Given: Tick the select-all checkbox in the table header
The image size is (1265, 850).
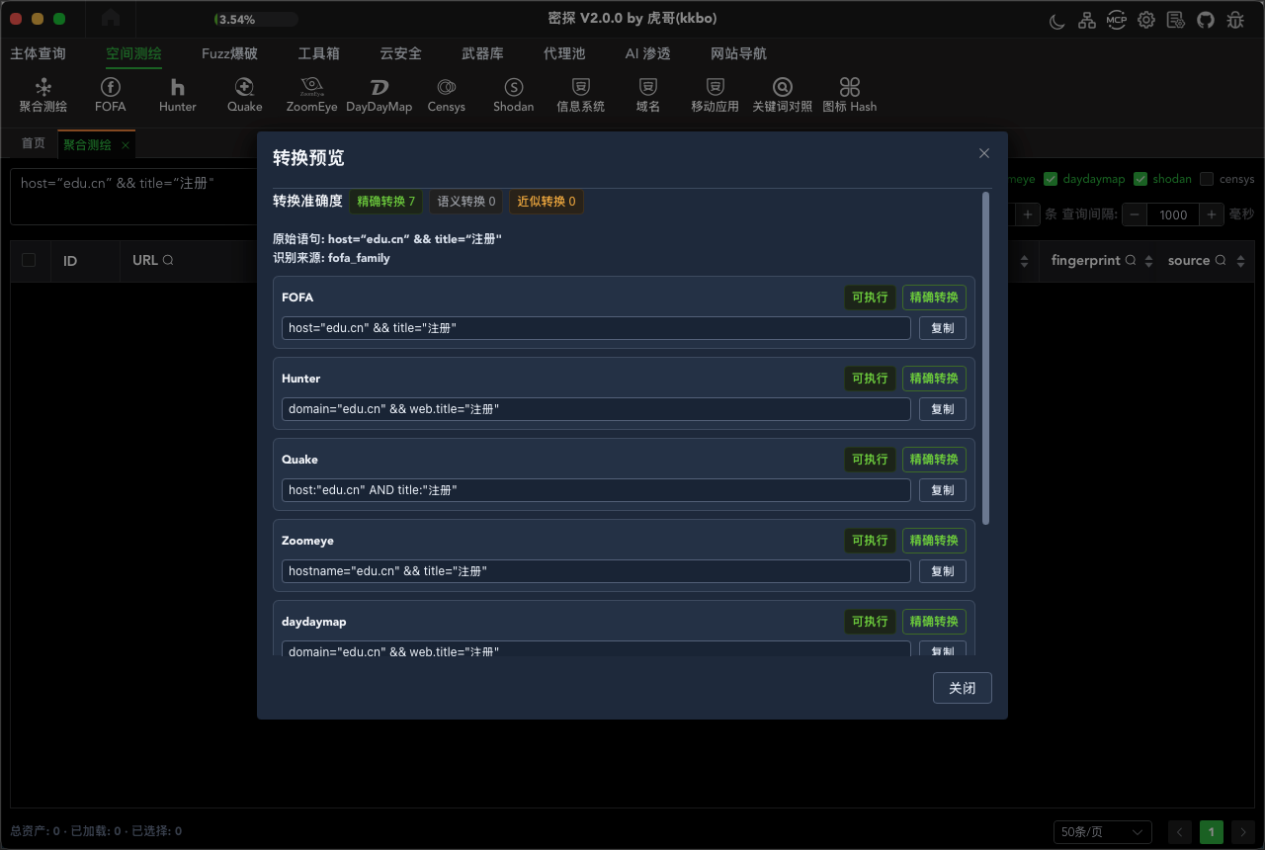Looking at the screenshot, I should point(29,261).
